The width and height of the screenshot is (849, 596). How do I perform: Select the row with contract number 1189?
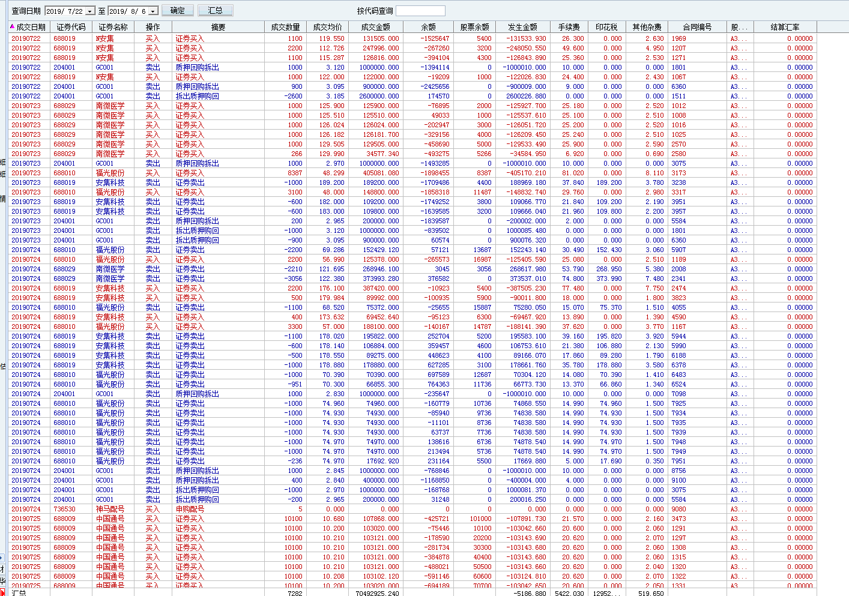point(412,259)
